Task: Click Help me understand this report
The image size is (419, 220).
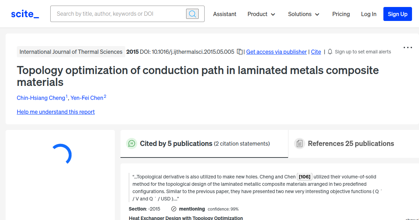Action: click(56, 112)
